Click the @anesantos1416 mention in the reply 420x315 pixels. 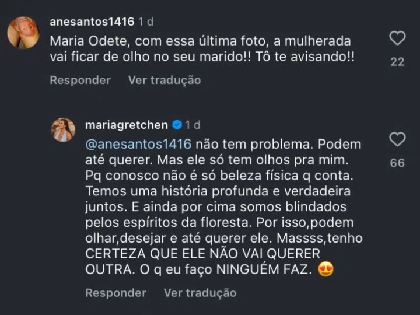[x=138, y=144]
